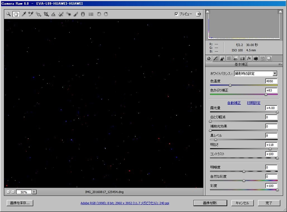Click the 露光量 slider handle
This screenshot has width=287, height=212.
point(277,112)
